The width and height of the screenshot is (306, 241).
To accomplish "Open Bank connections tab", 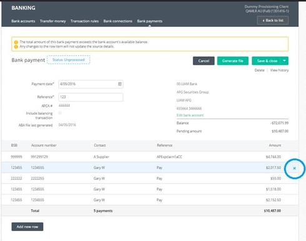I will (118, 21).
